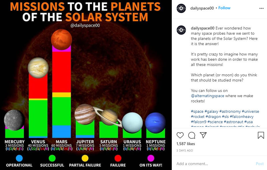Viewport: 267px width, 170px height.
Task: Click the blue Operational legend circle
Action: point(19,158)
